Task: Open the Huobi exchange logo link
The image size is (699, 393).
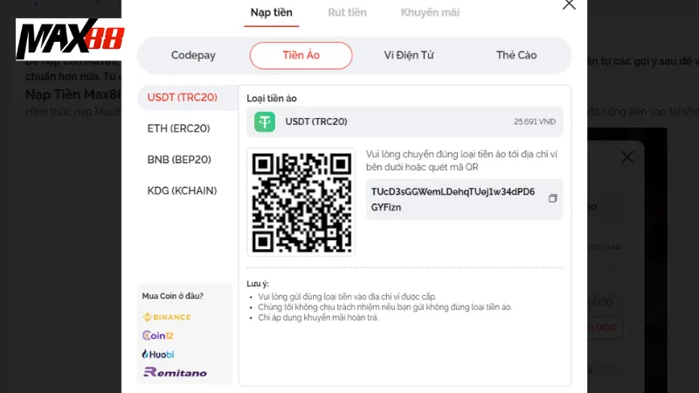Action: [x=158, y=355]
